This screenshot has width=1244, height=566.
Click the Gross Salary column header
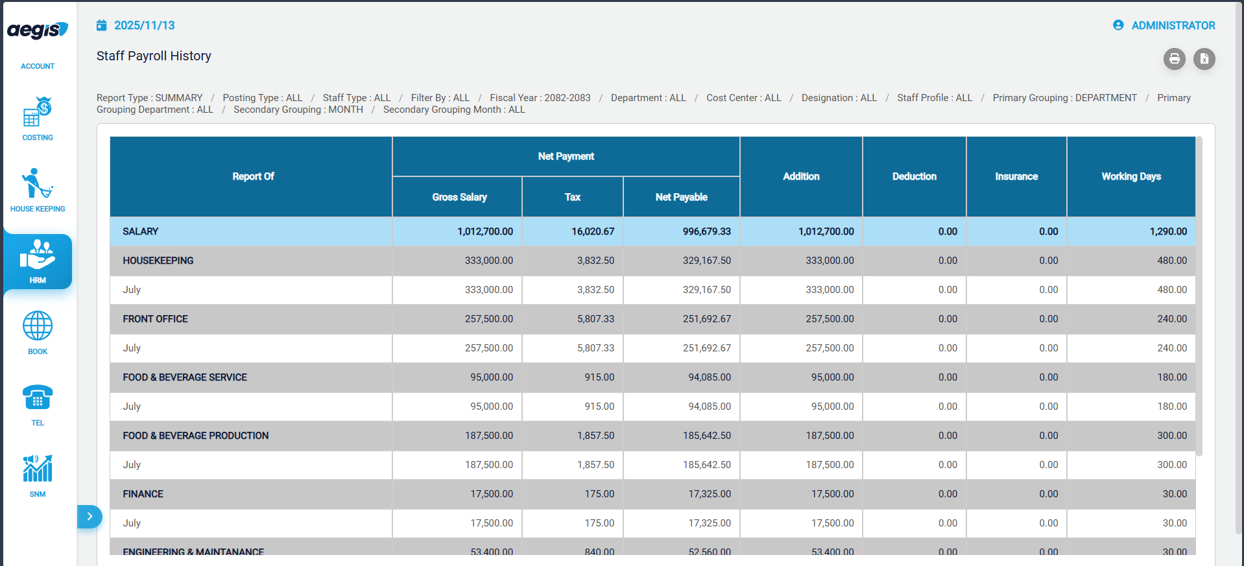[459, 197]
